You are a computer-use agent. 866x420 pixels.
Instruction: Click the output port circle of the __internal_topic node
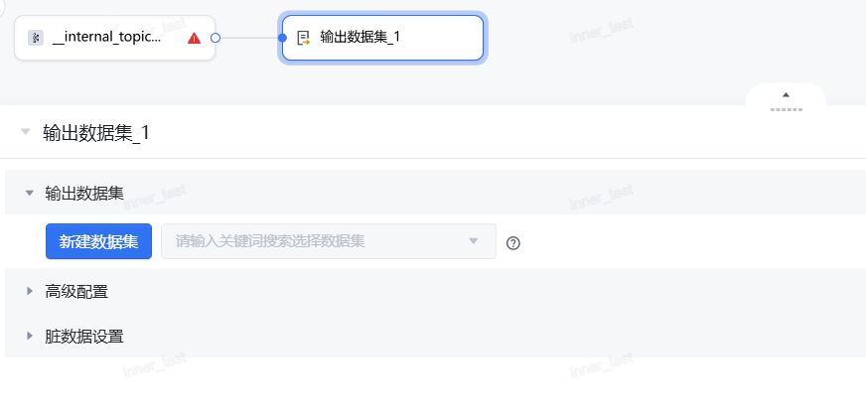pos(216,38)
